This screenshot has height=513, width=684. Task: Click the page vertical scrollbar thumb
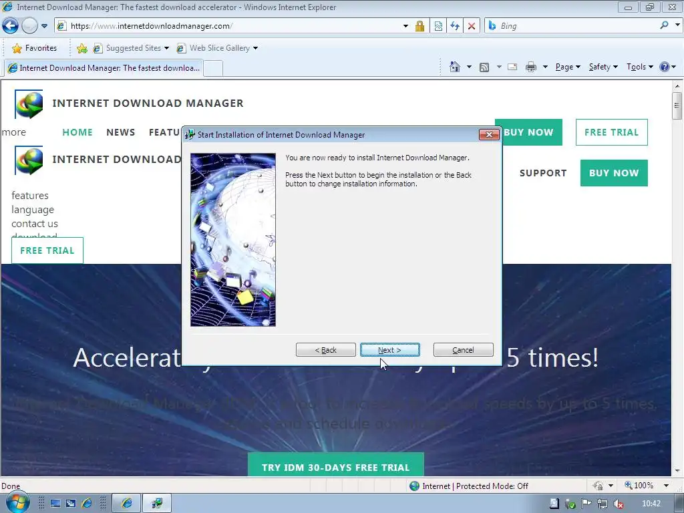[x=677, y=106]
